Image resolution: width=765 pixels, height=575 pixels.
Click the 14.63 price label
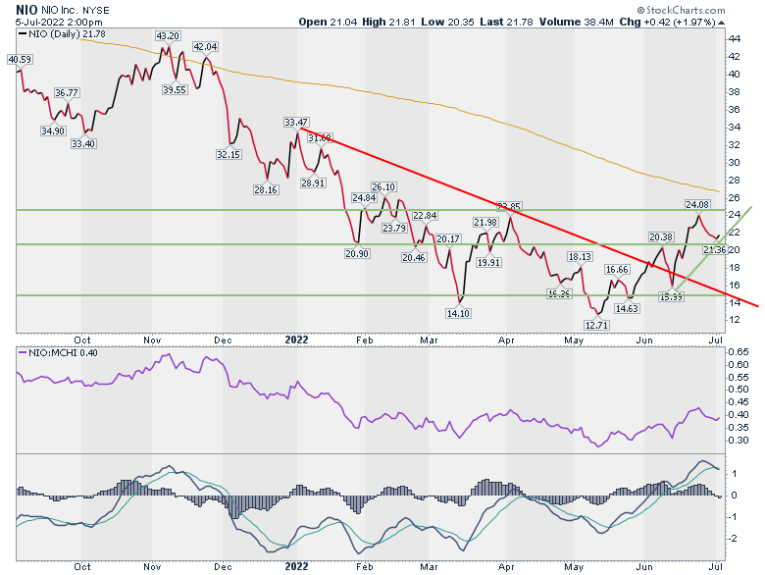(627, 308)
